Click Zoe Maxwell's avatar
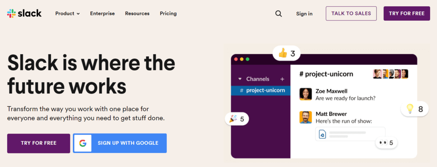Image resolution: width=437 pixels, height=167 pixels. click(x=306, y=94)
